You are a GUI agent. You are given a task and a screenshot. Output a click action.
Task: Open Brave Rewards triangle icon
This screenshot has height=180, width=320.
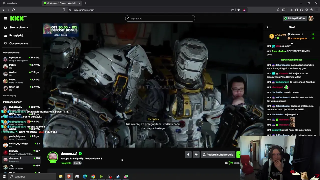[244, 10]
